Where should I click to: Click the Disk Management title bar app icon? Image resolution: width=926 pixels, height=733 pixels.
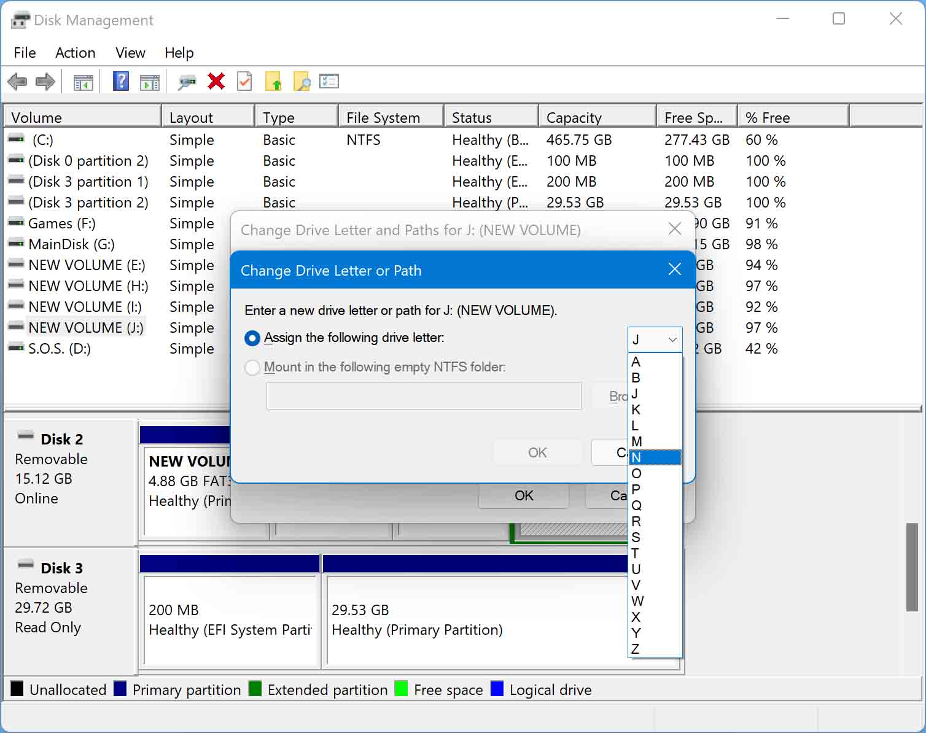20,20
